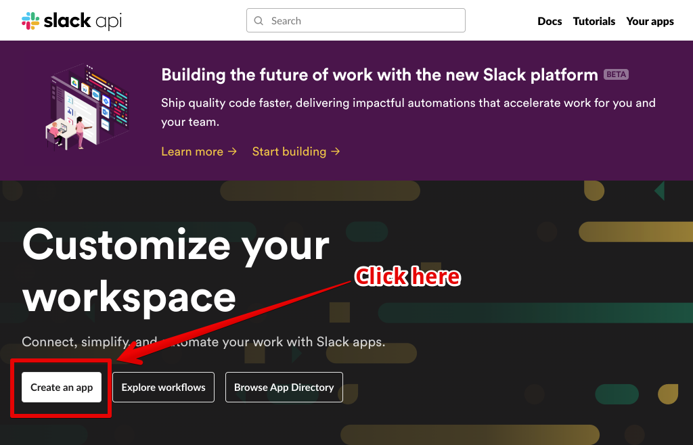
Task: Follow the Learn more link
Action: (199, 151)
